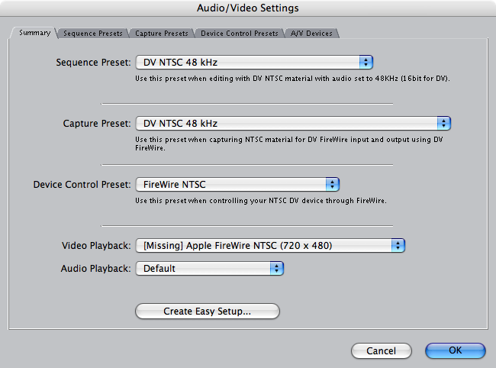
Task: Switch to the Sequence Presets tab
Action: pos(92,34)
